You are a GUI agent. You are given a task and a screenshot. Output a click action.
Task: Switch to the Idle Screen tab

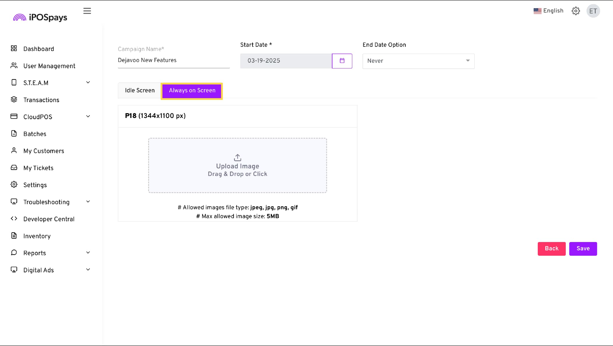click(140, 91)
